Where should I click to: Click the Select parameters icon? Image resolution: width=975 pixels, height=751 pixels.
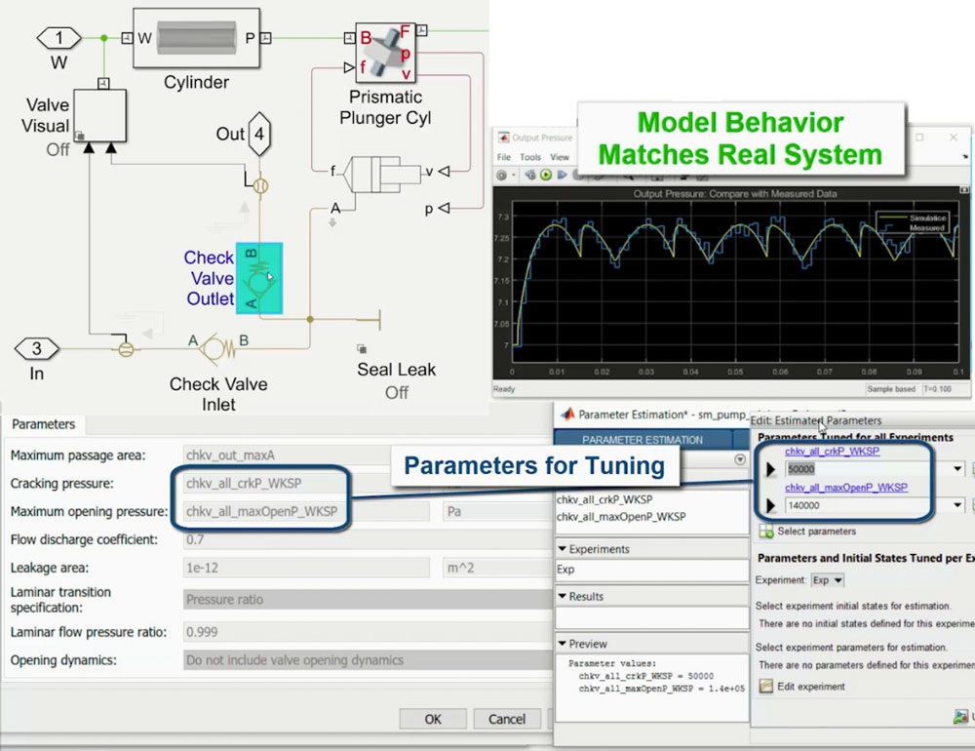click(x=766, y=532)
